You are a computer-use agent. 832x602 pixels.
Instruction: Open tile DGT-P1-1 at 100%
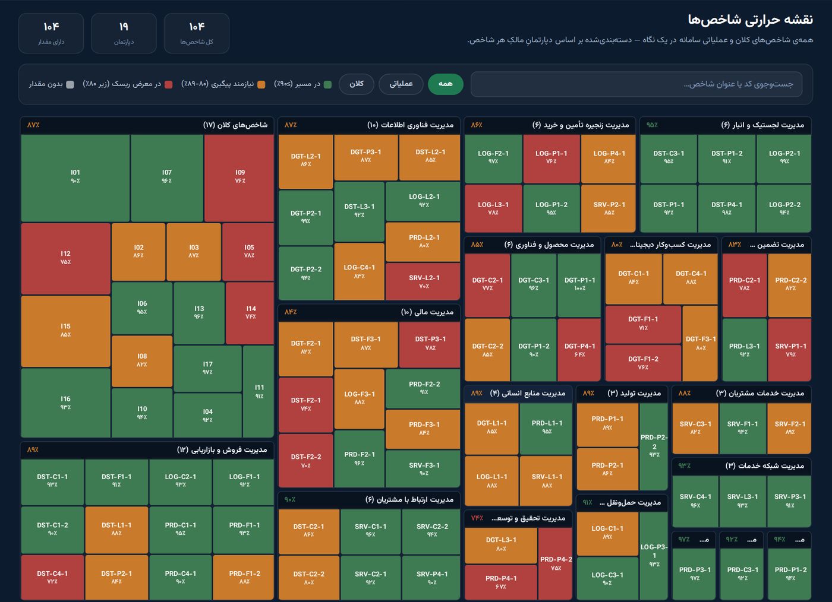[x=579, y=285]
